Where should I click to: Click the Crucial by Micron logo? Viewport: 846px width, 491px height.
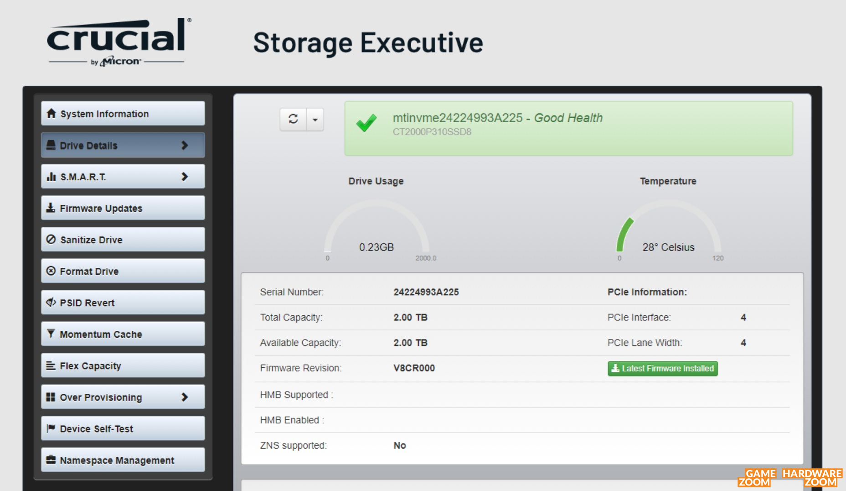(x=119, y=42)
